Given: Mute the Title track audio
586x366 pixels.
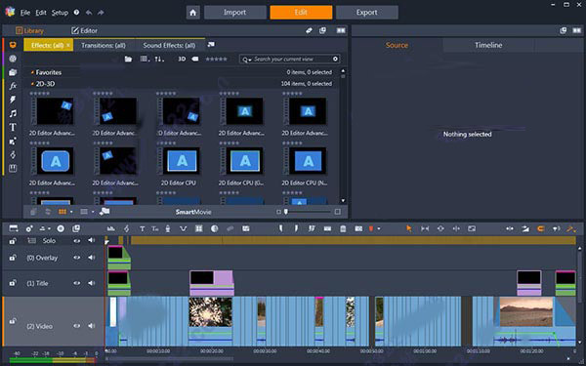Looking at the screenshot, I should pyautogui.click(x=91, y=283).
